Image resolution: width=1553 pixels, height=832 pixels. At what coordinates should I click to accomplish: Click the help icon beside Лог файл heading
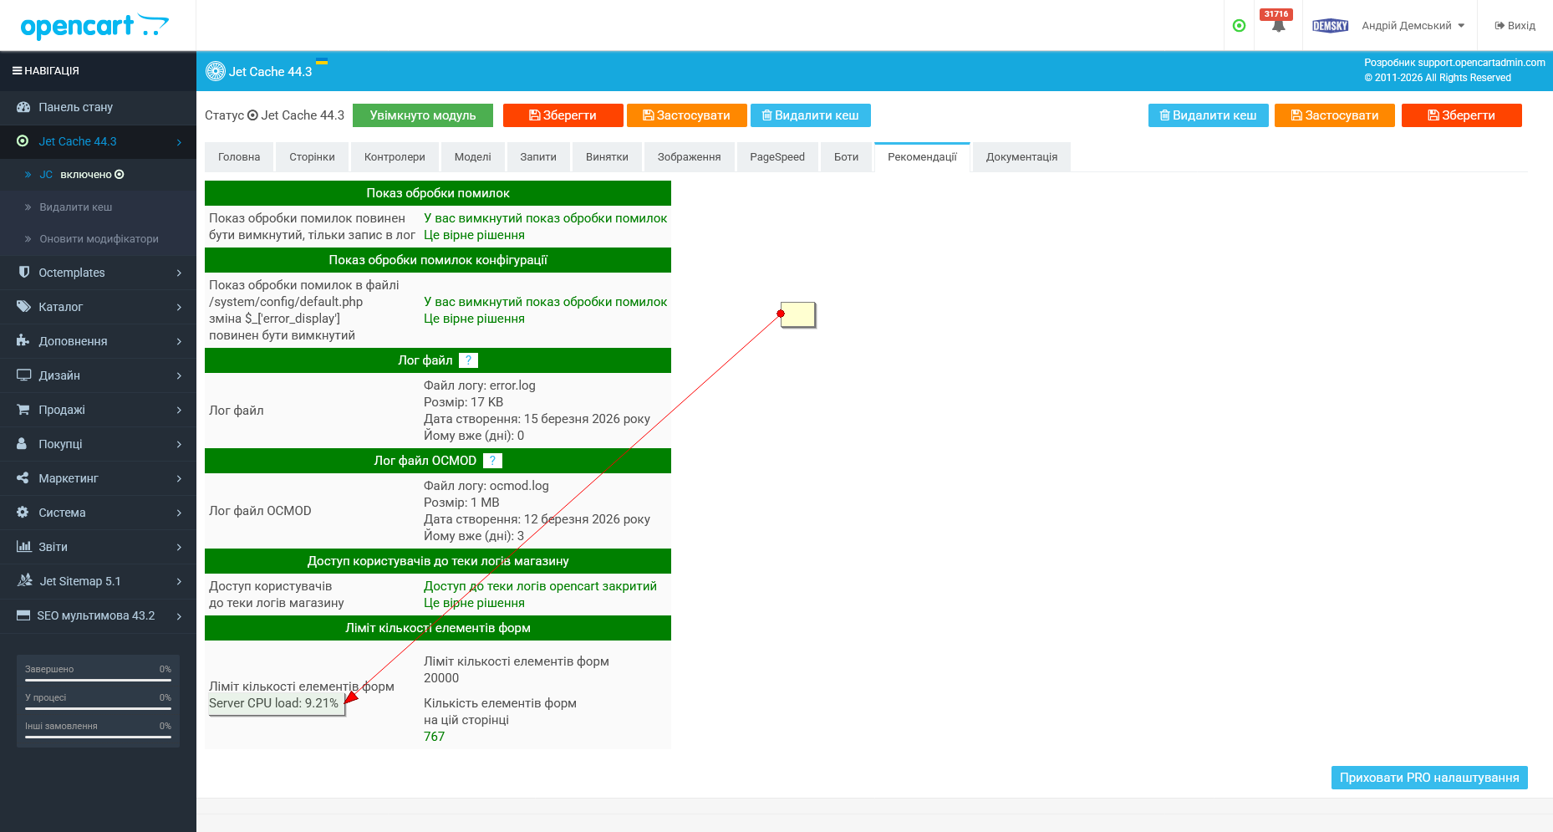pyautogui.click(x=469, y=360)
